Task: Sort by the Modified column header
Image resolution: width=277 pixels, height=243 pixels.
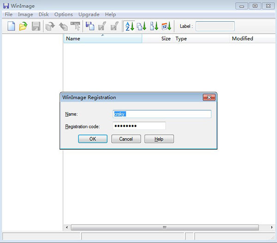Action: 252,38
